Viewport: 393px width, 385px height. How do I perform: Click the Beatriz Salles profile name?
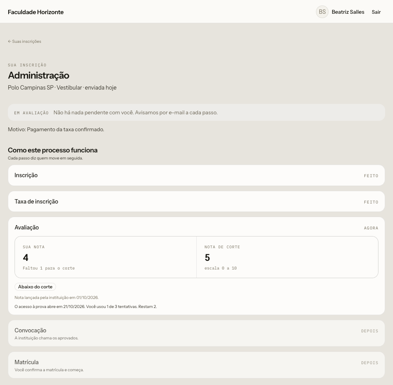(348, 12)
